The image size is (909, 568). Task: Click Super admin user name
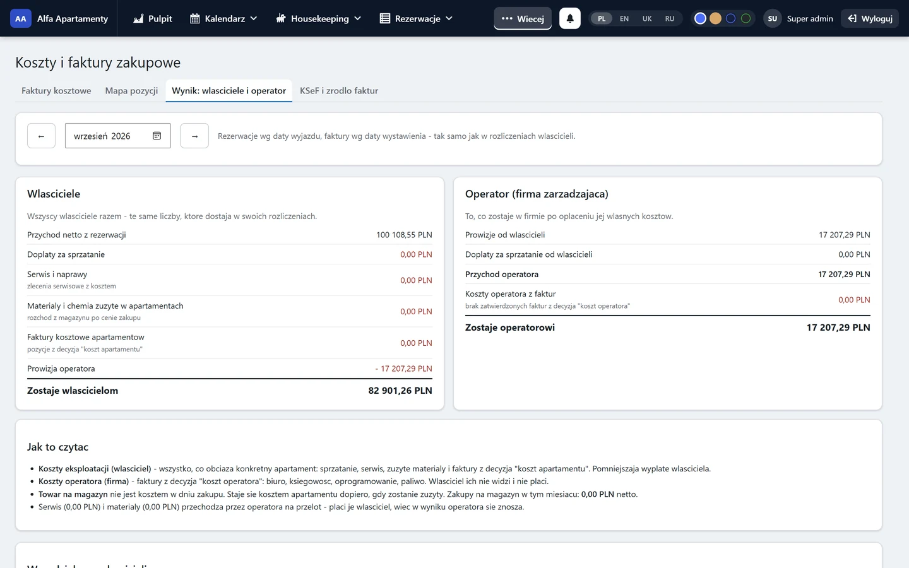click(810, 19)
